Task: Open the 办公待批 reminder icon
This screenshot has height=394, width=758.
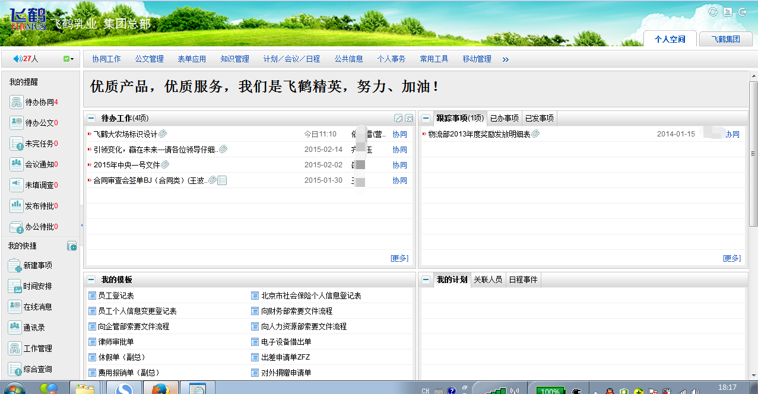Action: [x=16, y=227]
